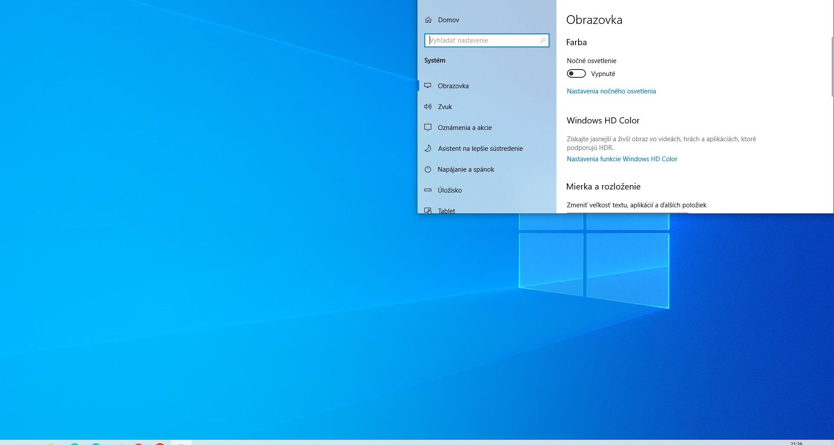Focus the Vyhľadať nastavenie search field
The height and width of the screenshot is (445, 834).
point(482,40)
